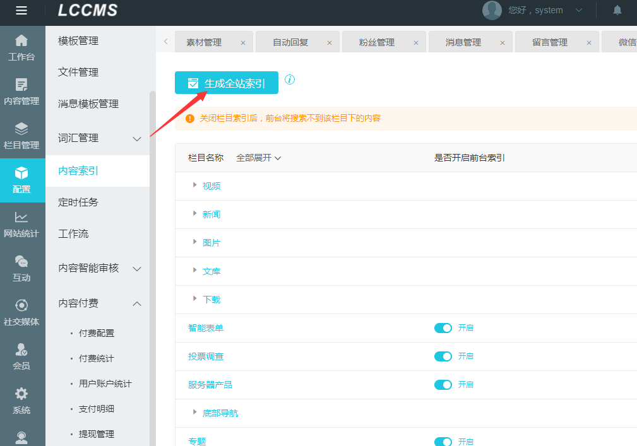Toggle off indexing for 智能表单
This screenshot has width=637, height=446.
[x=443, y=328]
